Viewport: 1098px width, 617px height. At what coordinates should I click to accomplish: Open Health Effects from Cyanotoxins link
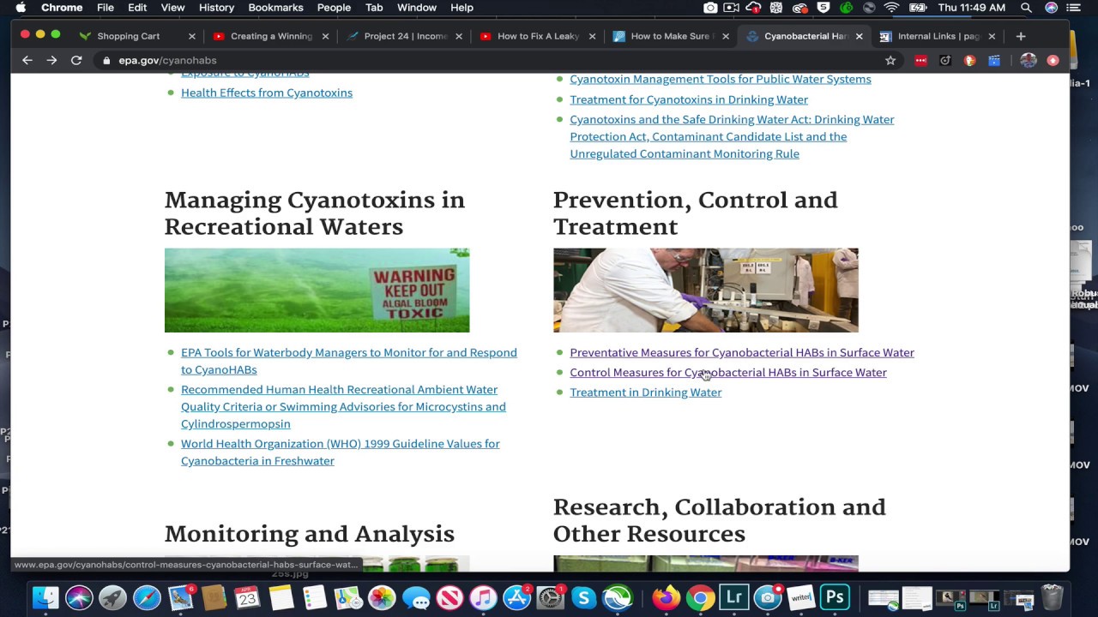[x=267, y=93]
